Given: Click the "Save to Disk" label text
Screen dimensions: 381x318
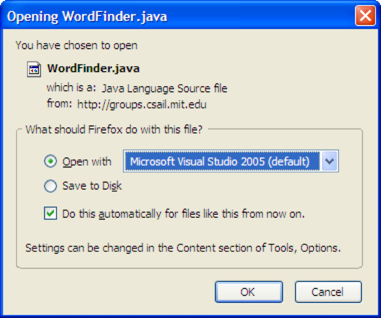Looking at the screenshot, I should (x=92, y=186).
